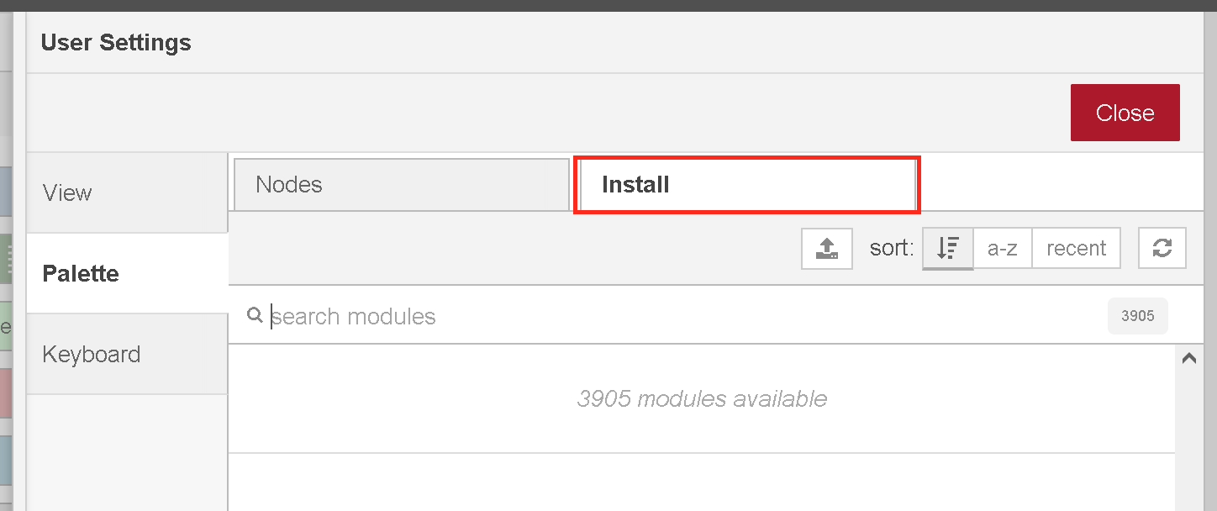The image size is (1217, 511).
Task: Sort modules by recent
Action: (x=1076, y=248)
